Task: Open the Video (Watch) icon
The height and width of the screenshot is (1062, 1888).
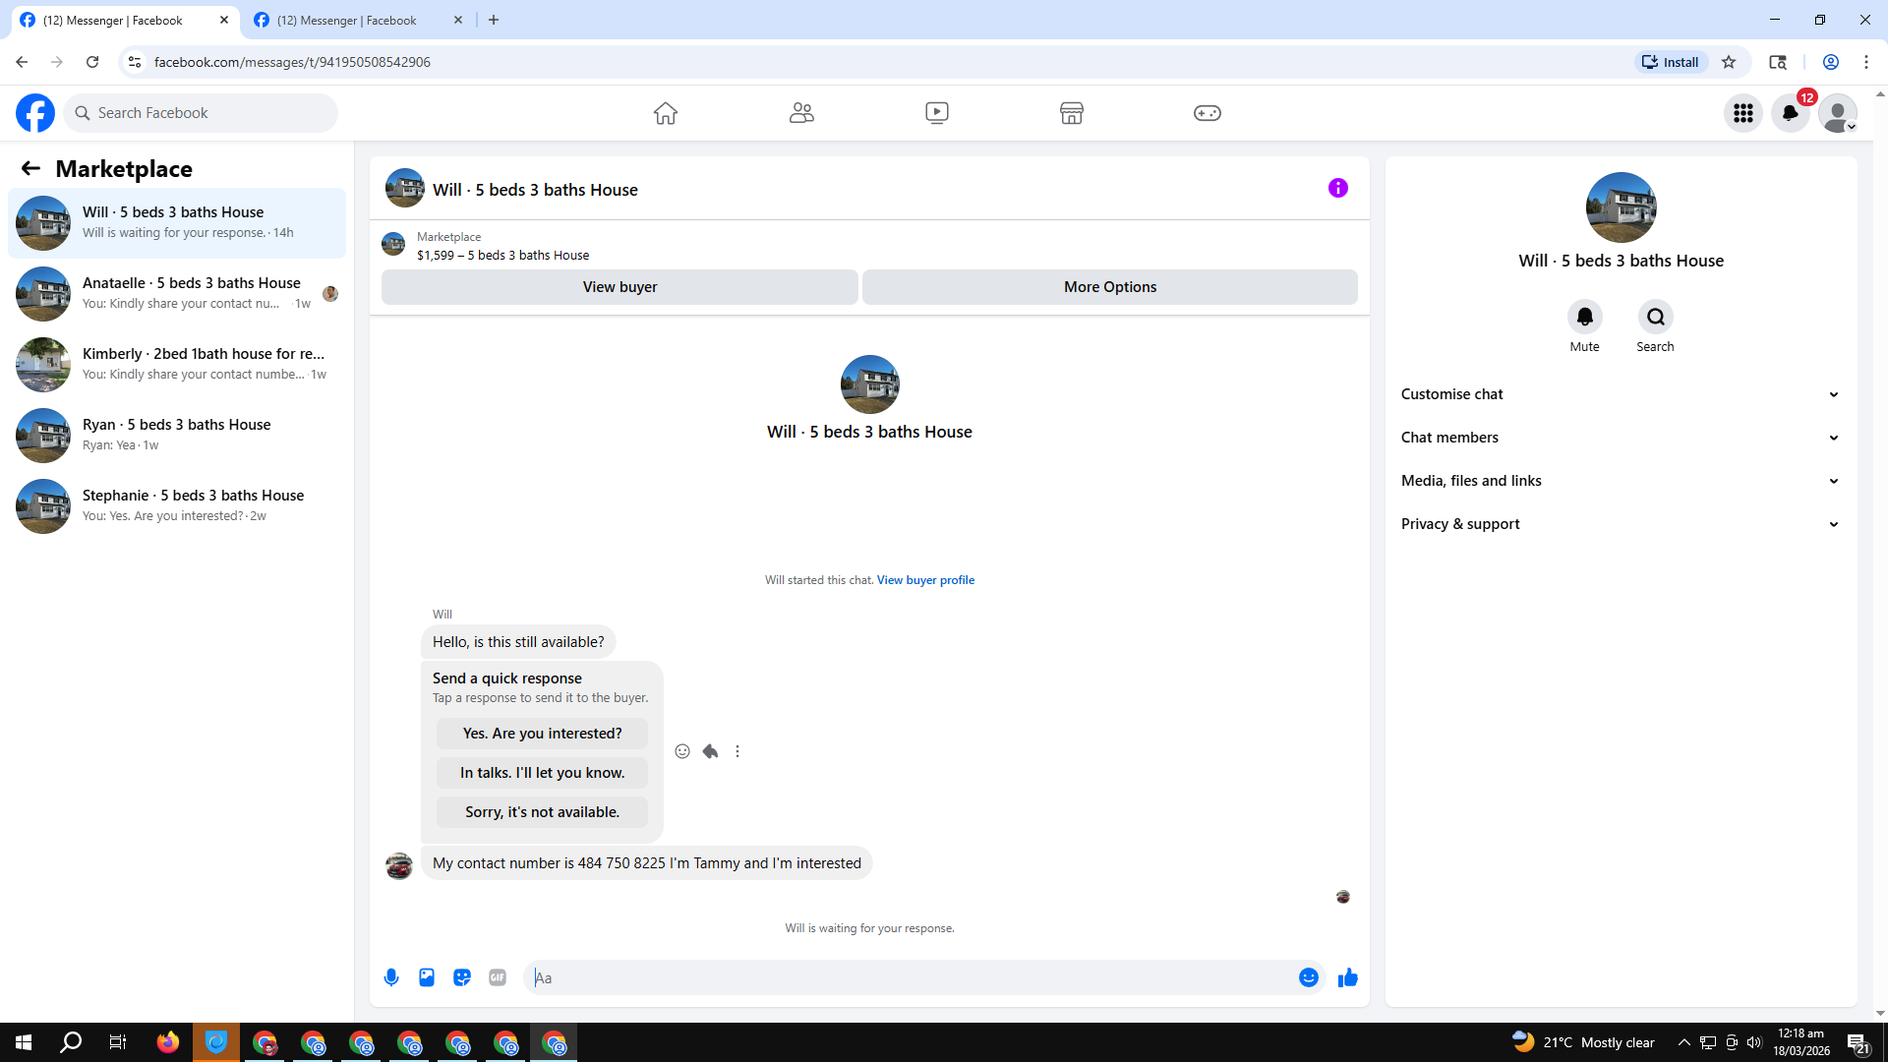Action: (937, 113)
